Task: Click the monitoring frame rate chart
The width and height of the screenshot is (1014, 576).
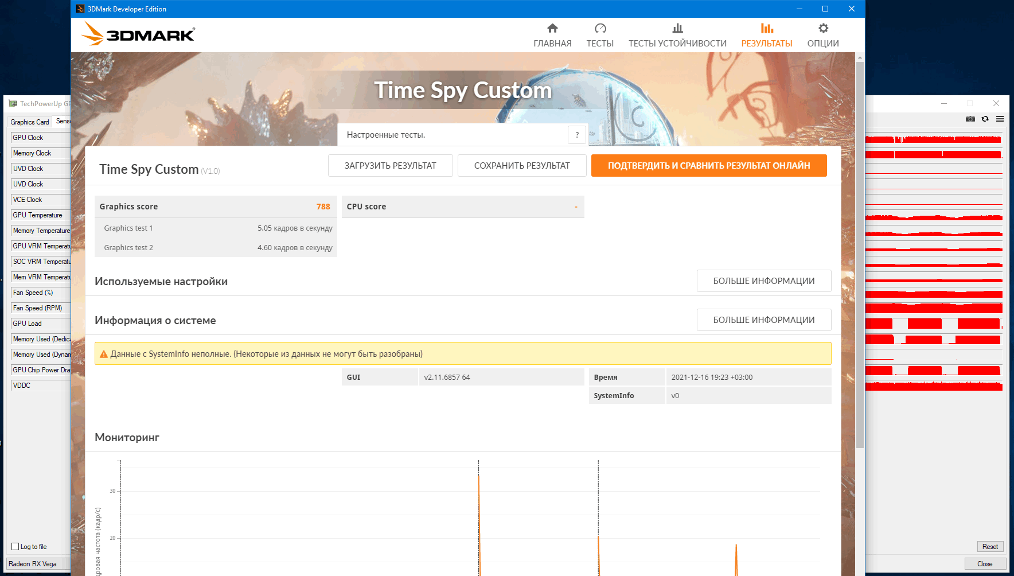Action: click(x=470, y=518)
